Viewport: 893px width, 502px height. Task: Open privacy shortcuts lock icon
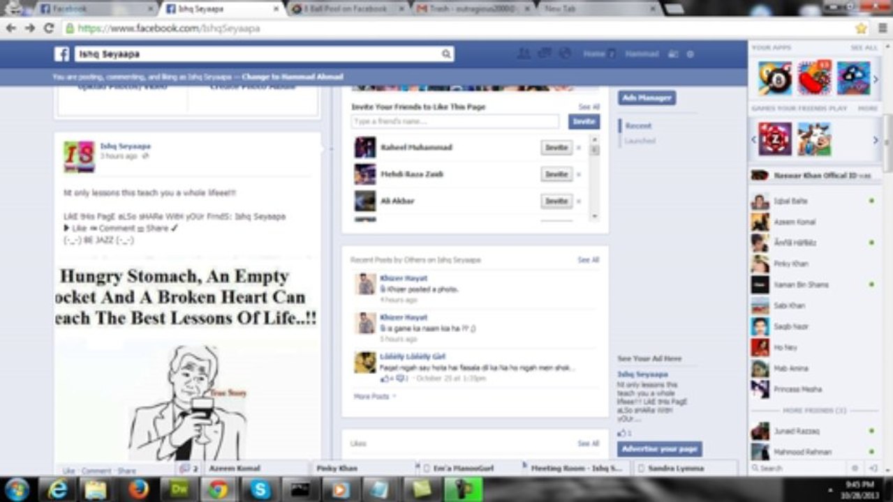pyautogui.click(x=672, y=54)
